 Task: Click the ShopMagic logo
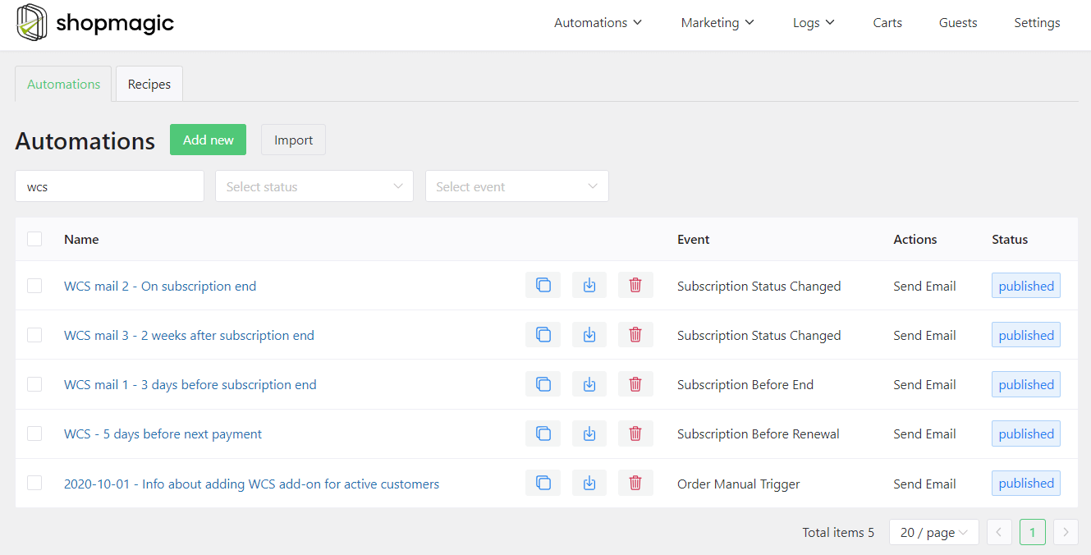pos(95,23)
